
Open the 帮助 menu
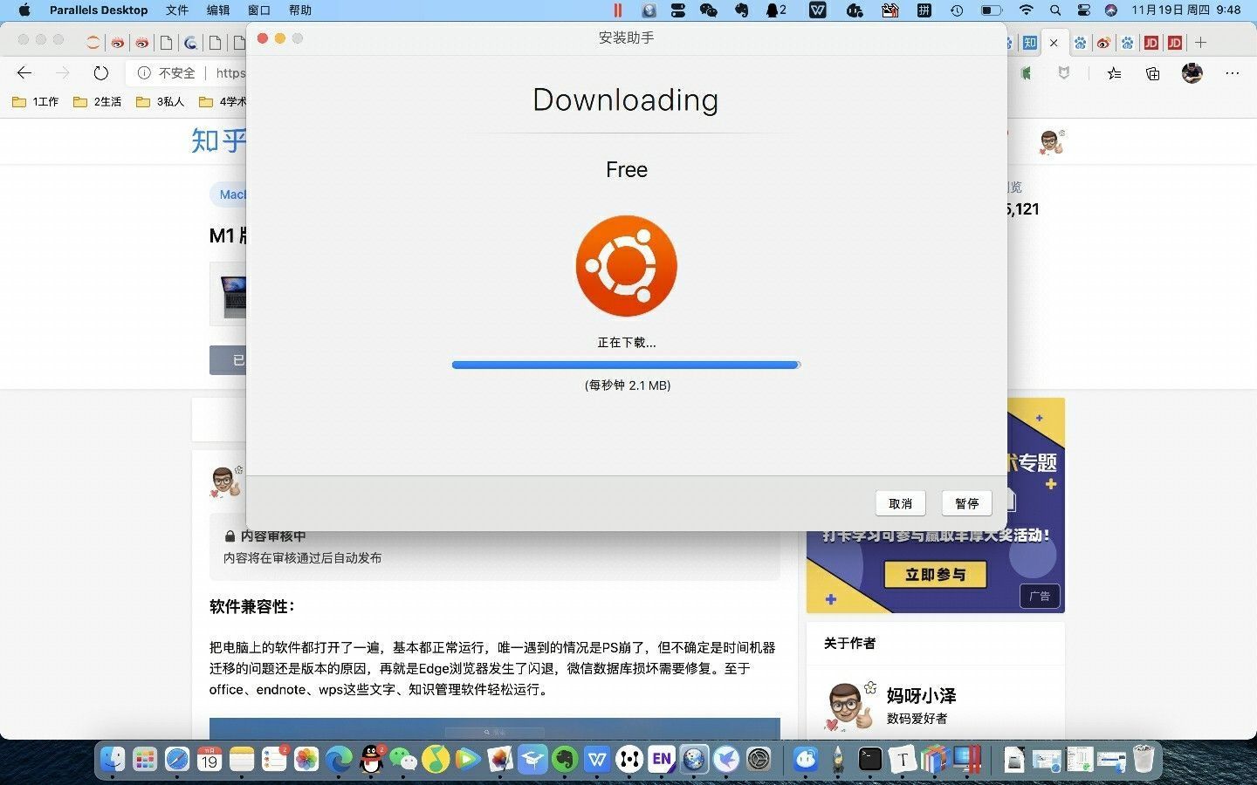300,10
